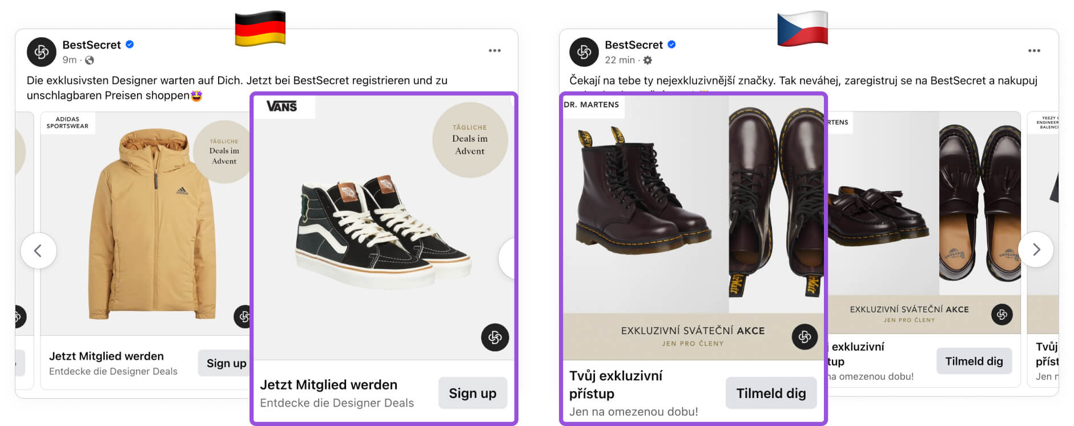The image size is (1074, 426).
Task: Click Tilmeld dig on loafers card
Action: [974, 361]
